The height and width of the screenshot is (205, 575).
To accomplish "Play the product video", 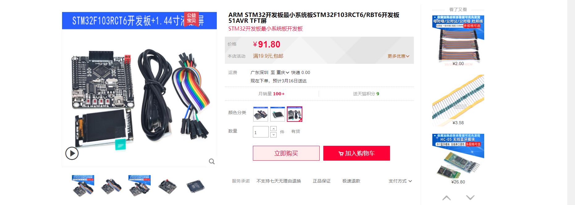I will pyautogui.click(x=72, y=153).
